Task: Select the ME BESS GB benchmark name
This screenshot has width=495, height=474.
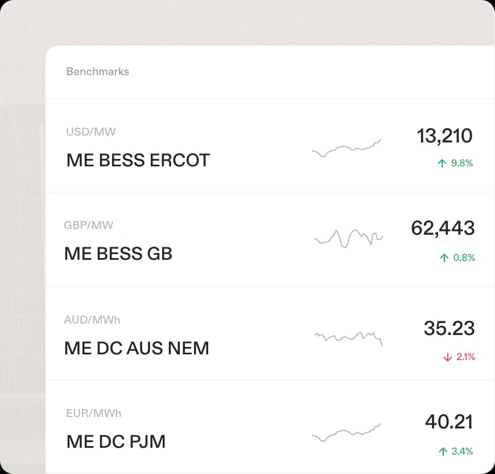Action: pos(118,254)
